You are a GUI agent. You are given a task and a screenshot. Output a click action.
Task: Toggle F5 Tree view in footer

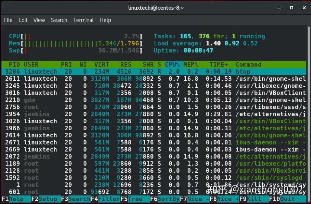135,199
